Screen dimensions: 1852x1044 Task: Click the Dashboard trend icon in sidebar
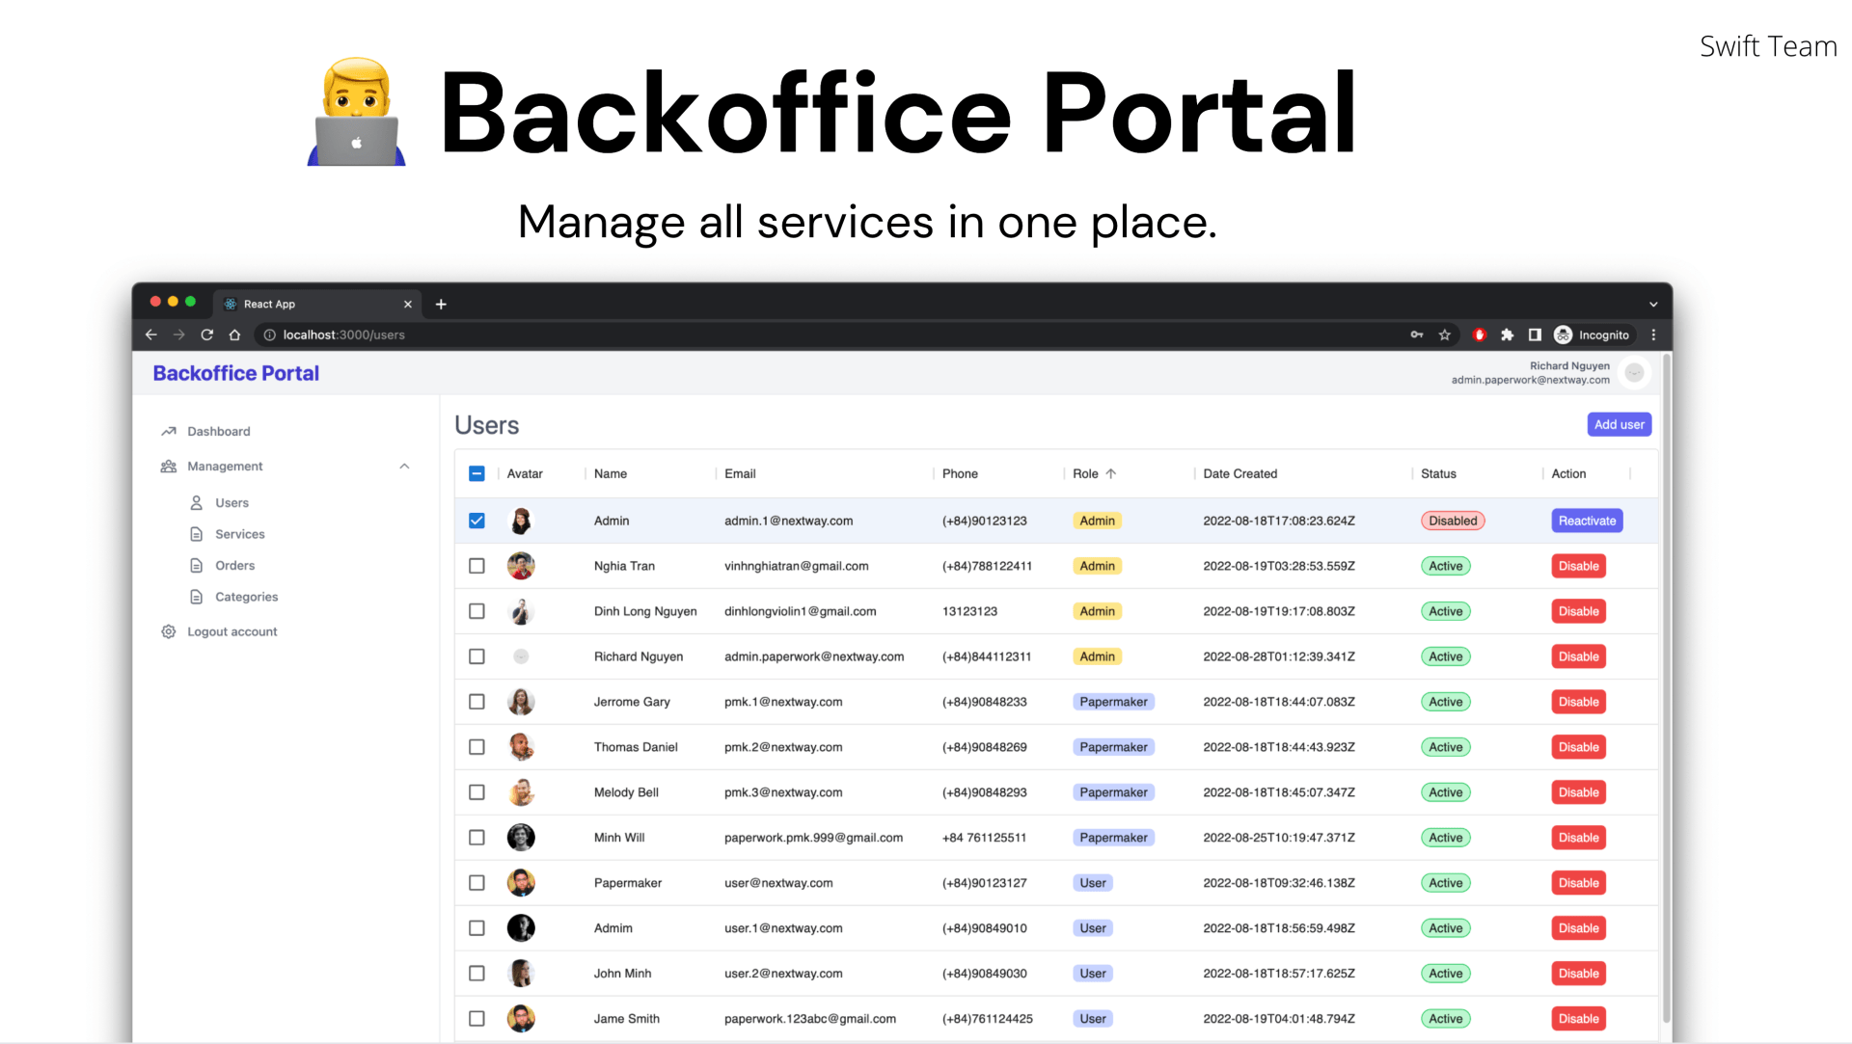[169, 431]
